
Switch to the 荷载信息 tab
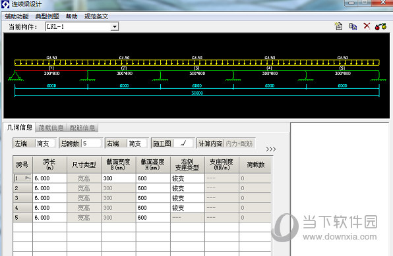pos(51,128)
